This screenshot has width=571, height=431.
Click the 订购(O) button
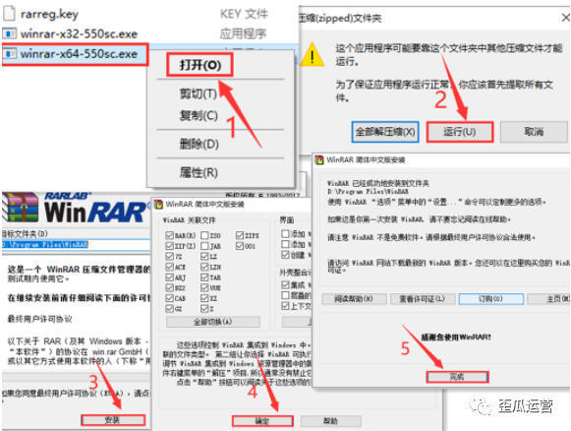(490, 299)
